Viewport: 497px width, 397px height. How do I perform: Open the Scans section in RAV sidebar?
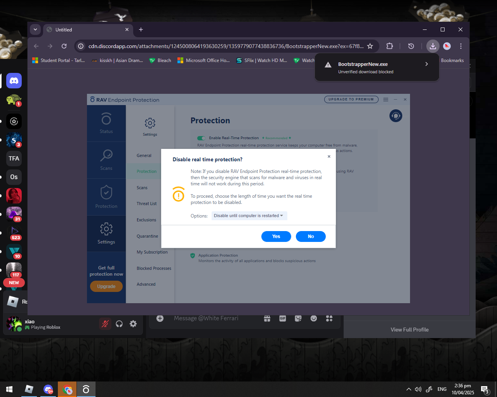106,160
